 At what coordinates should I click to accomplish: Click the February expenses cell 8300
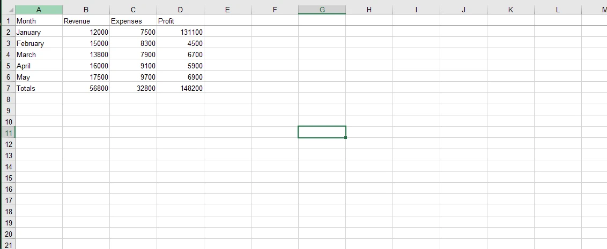(x=133, y=44)
